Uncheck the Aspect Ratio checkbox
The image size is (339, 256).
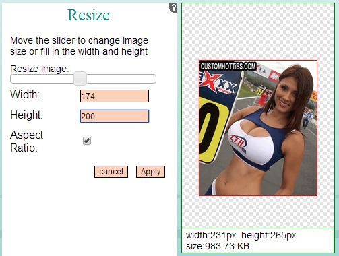coord(87,141)
